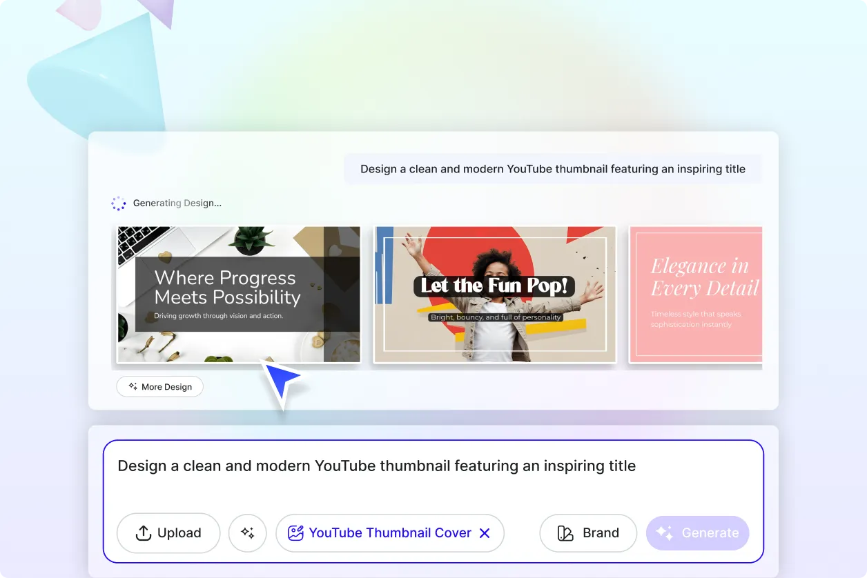Click the Upload button
The height and width of the screenshot is (578, 867).
pos(168,532)
